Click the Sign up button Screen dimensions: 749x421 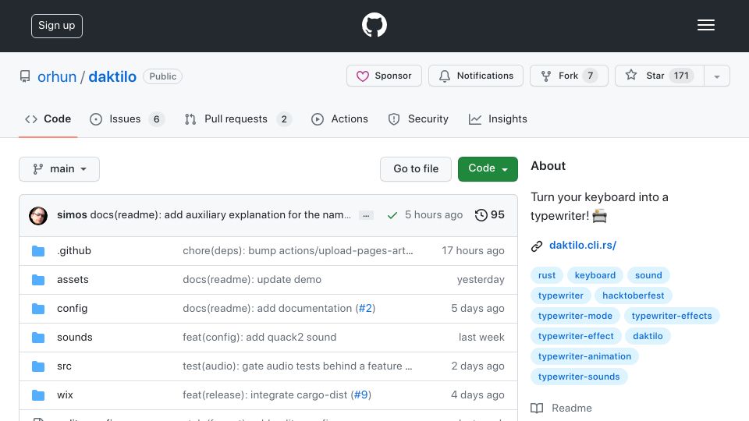[x=57, y=26]
